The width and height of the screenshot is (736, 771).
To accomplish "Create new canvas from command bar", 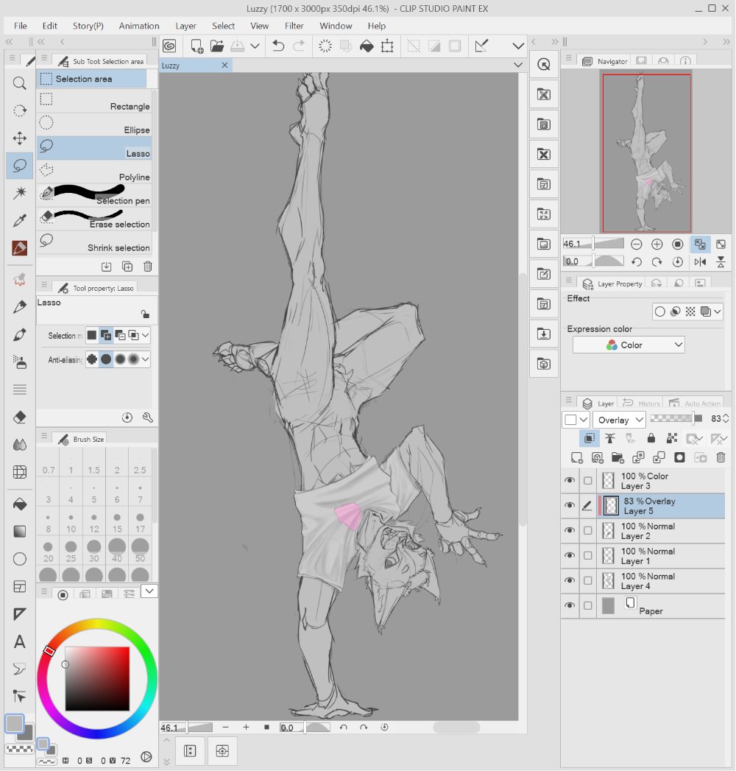I will click(x=197, y=46).
